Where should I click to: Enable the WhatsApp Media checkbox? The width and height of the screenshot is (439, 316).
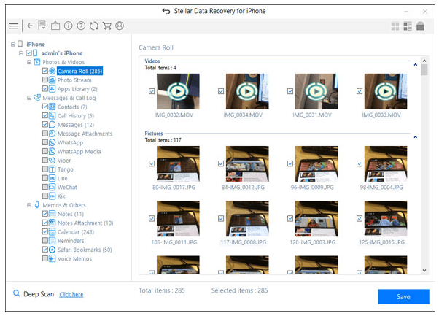45,151
